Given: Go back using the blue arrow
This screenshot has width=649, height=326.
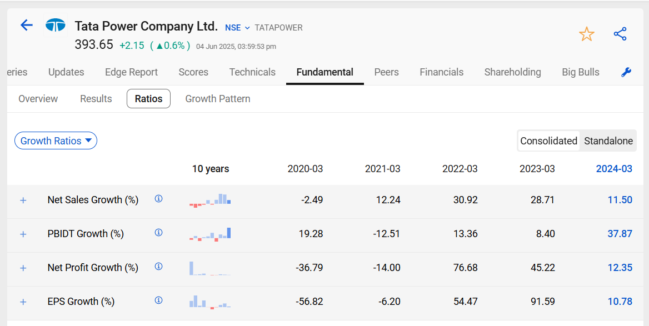Looking at the screenshot, I should [x=27, y=25].
